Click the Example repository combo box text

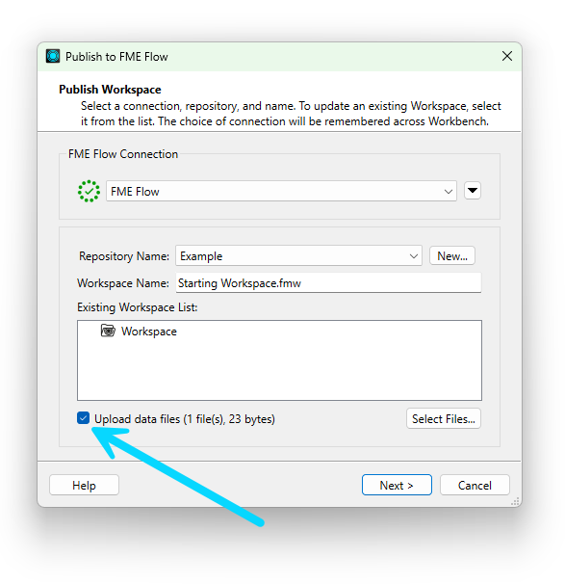click(201, 256)
